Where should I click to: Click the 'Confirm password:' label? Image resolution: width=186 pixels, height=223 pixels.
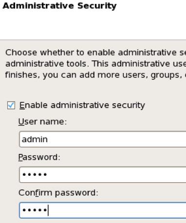tap(58, 193)
